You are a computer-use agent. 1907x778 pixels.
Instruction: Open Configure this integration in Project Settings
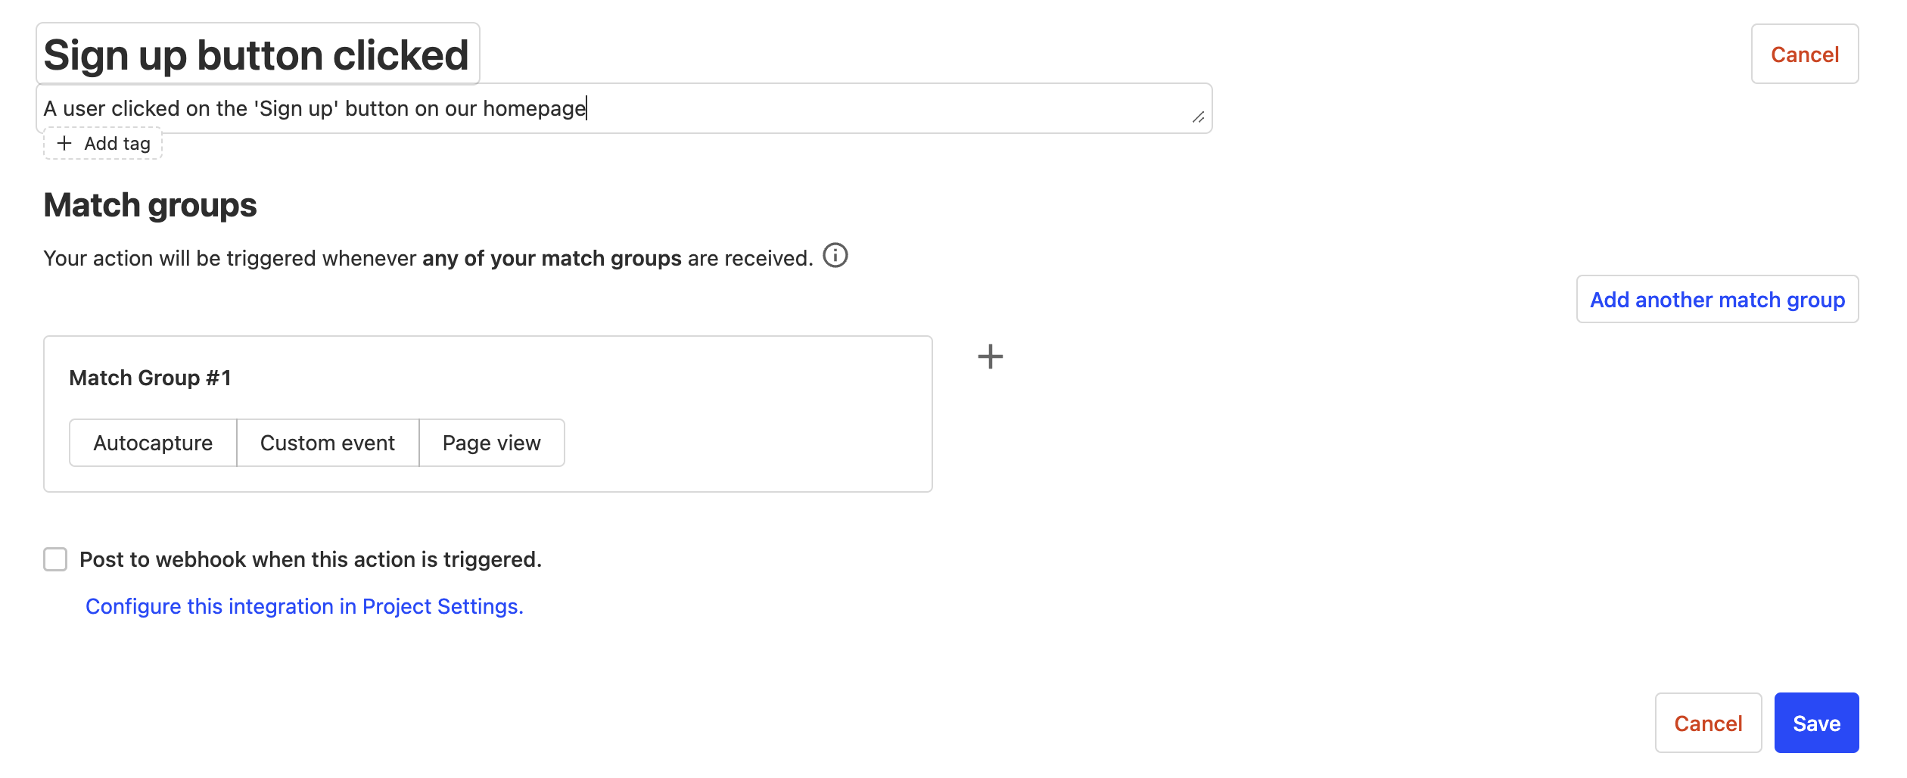[x=304, y=606]
